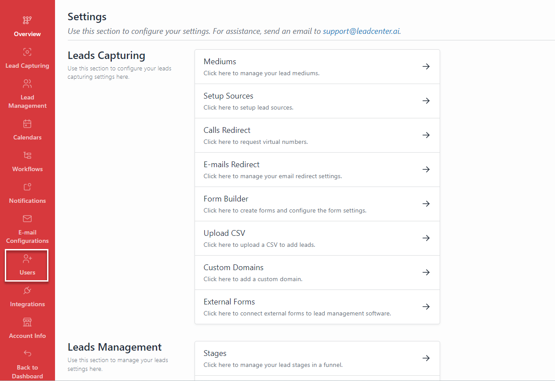Select Calendars menu label
Screen dimensions: 555x381
pyautogui.click(x=27, y=137)
